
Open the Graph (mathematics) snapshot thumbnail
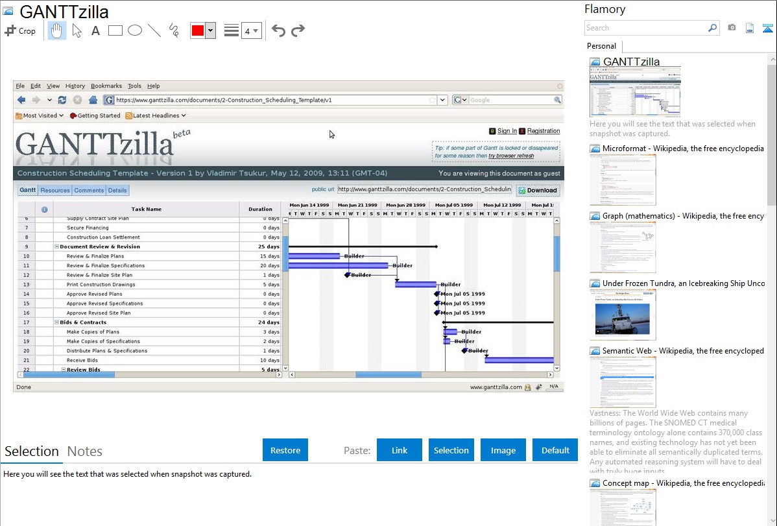[623, 247]
